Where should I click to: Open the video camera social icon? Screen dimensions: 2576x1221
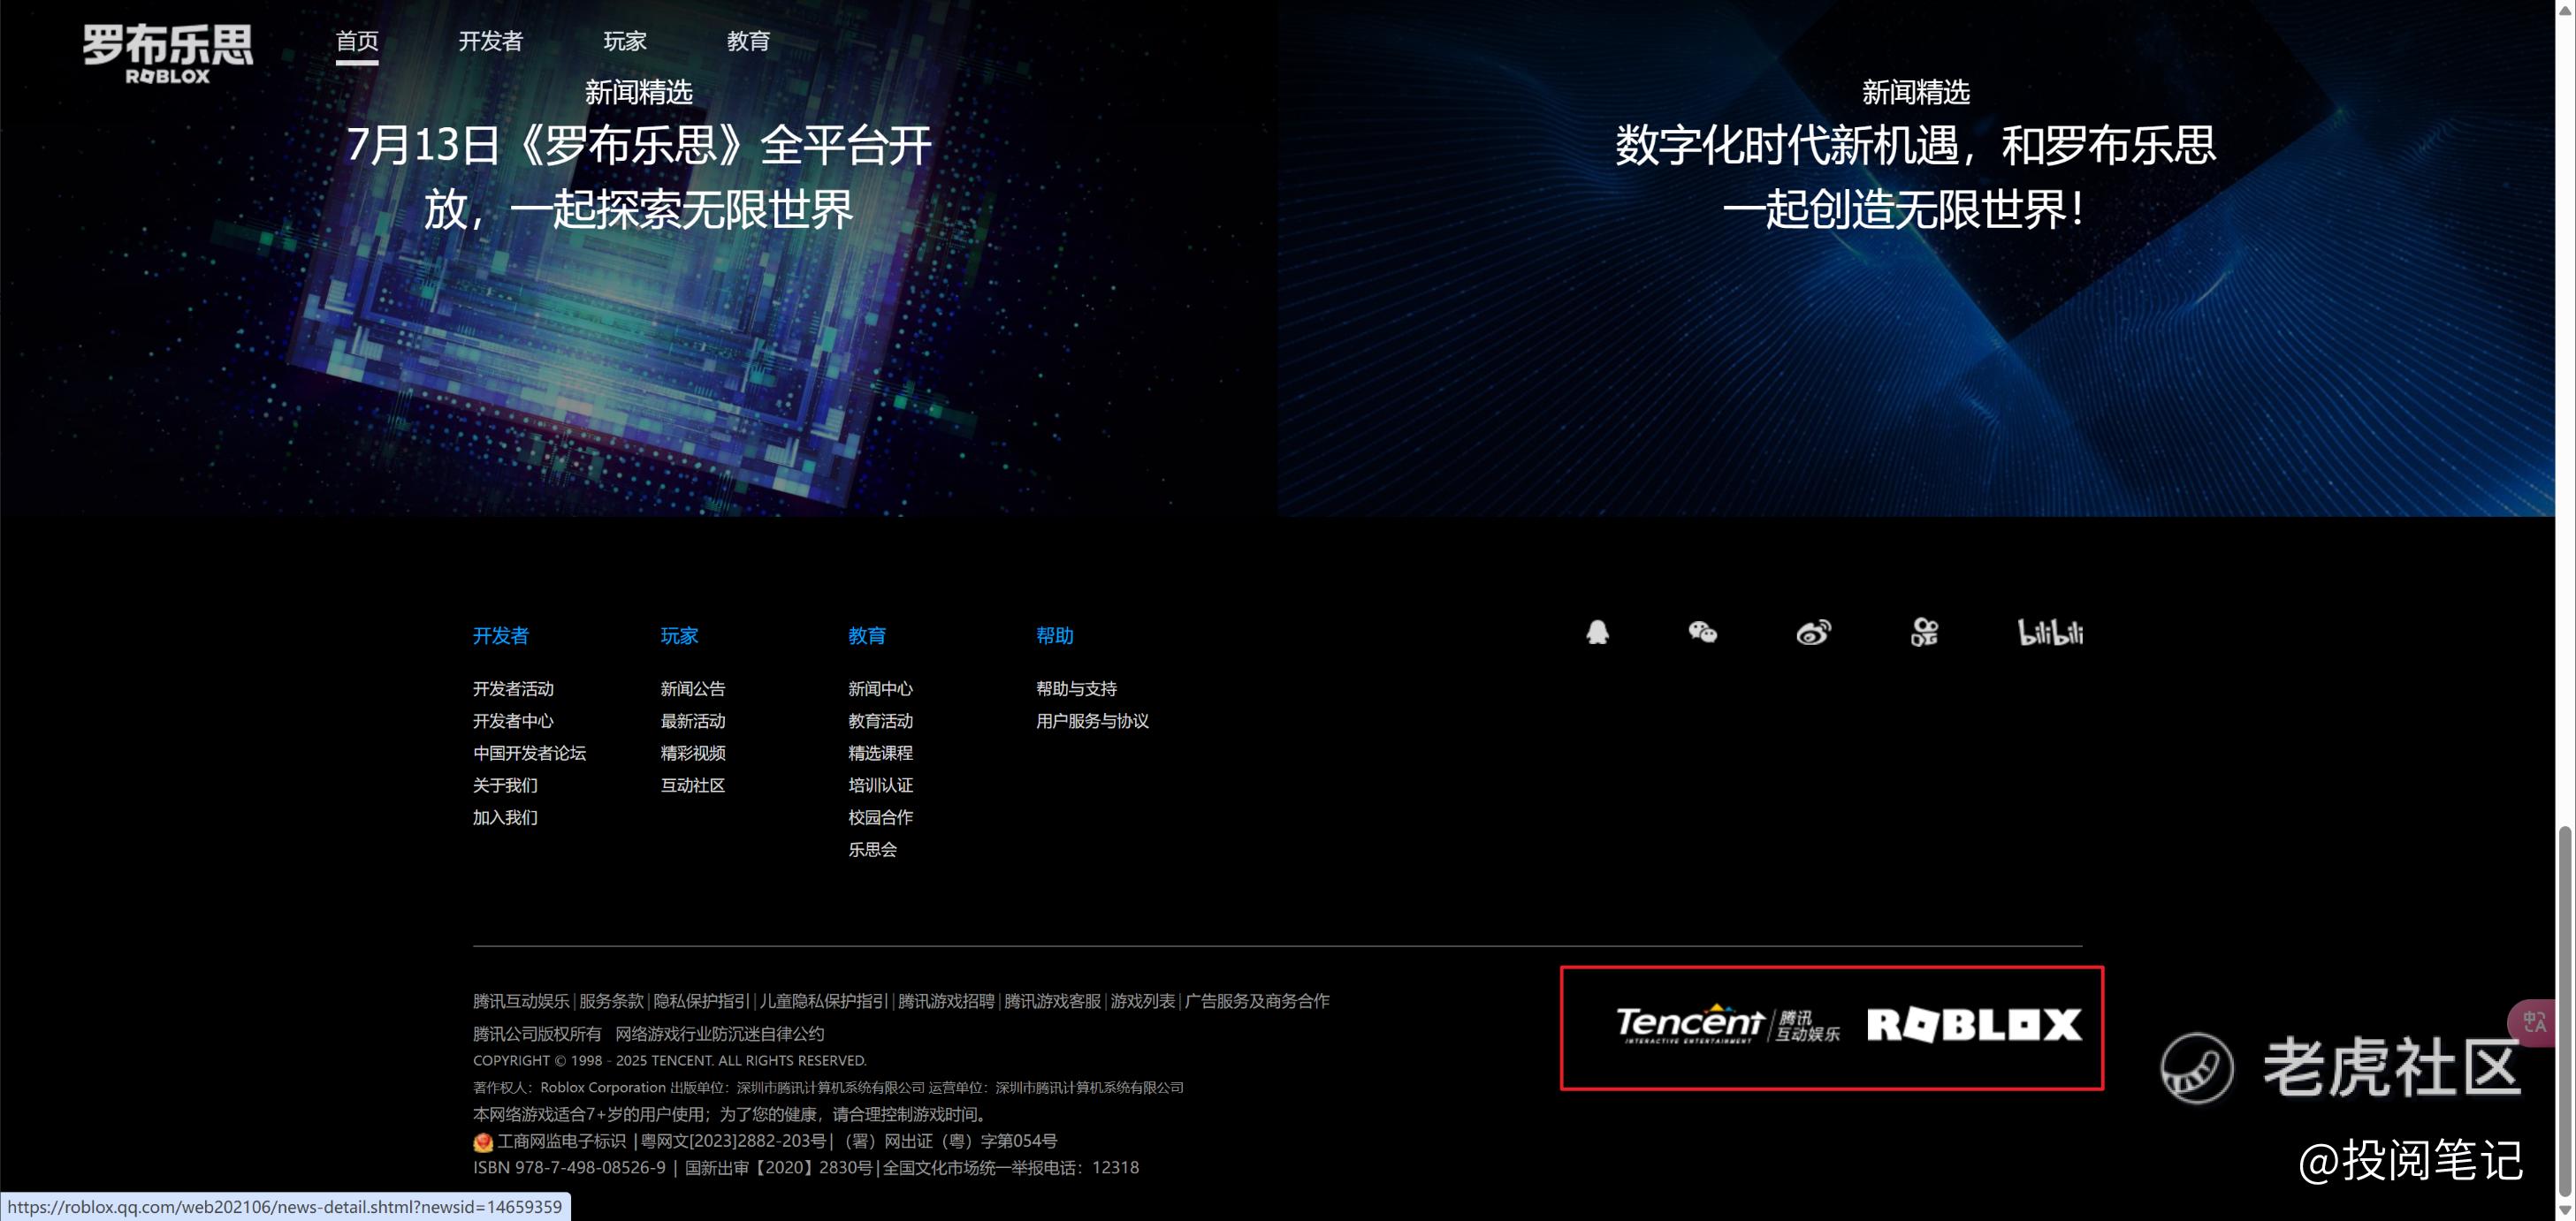[x=1924, y=633]
